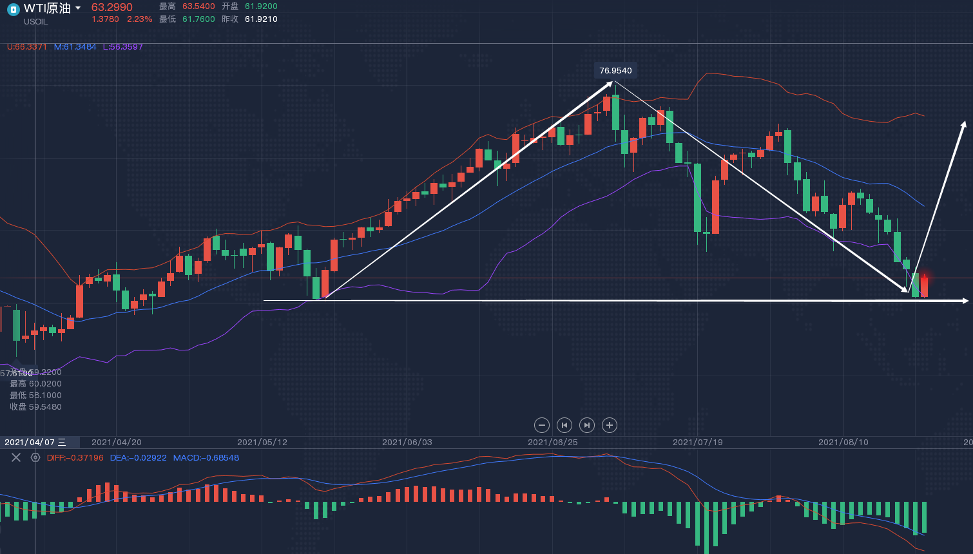The height and width of the screenshot is (554, 973).
Task: Open MACD indicator settings hexagon icon
Action: (x=35, y=457)
